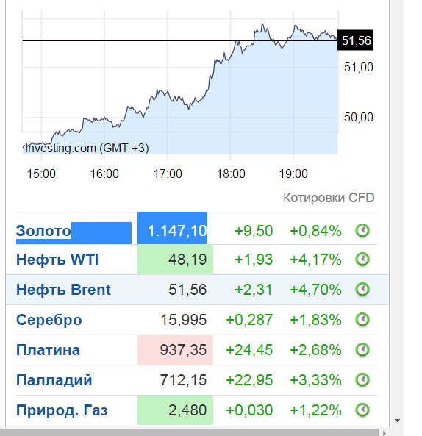Click the clock icon in Природ. Газ row
422x436 pixels.
tap(362, 410)
